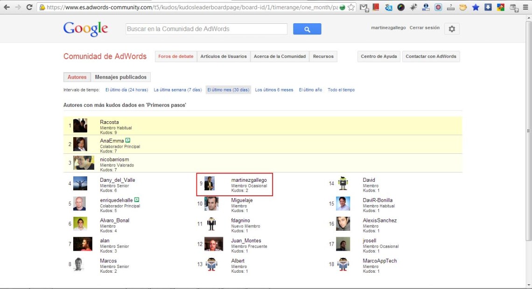
Task: Click the browser back arrow
Action: tap(7, 7)
